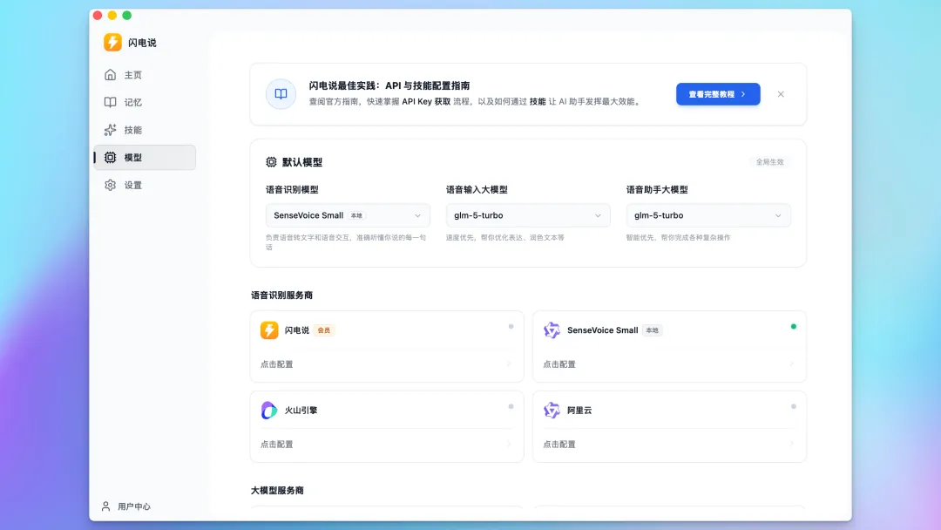Open 语音输入大模型 dropdown
Screen dimensions: 941x530
tap(528, 215)
